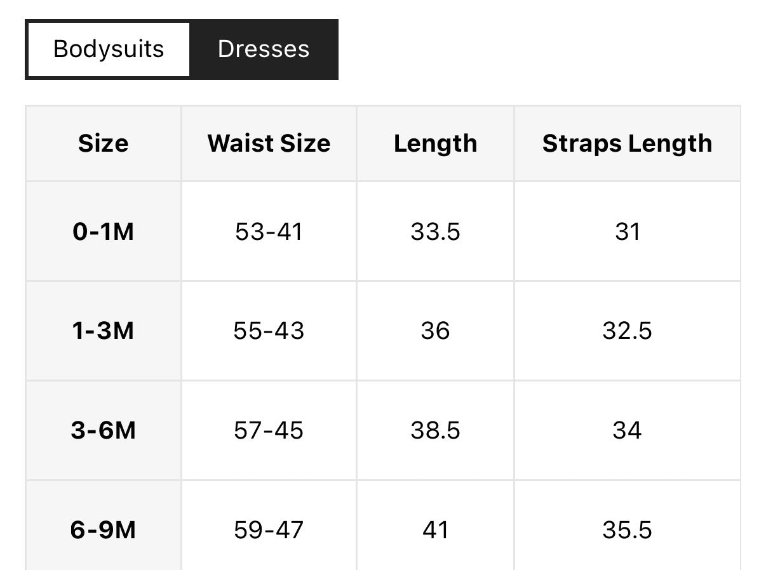Image resolution: width=766 pixels, height=570 pixels.
Task: Switch to the Bodysuits tab
Action: [109, 50]
